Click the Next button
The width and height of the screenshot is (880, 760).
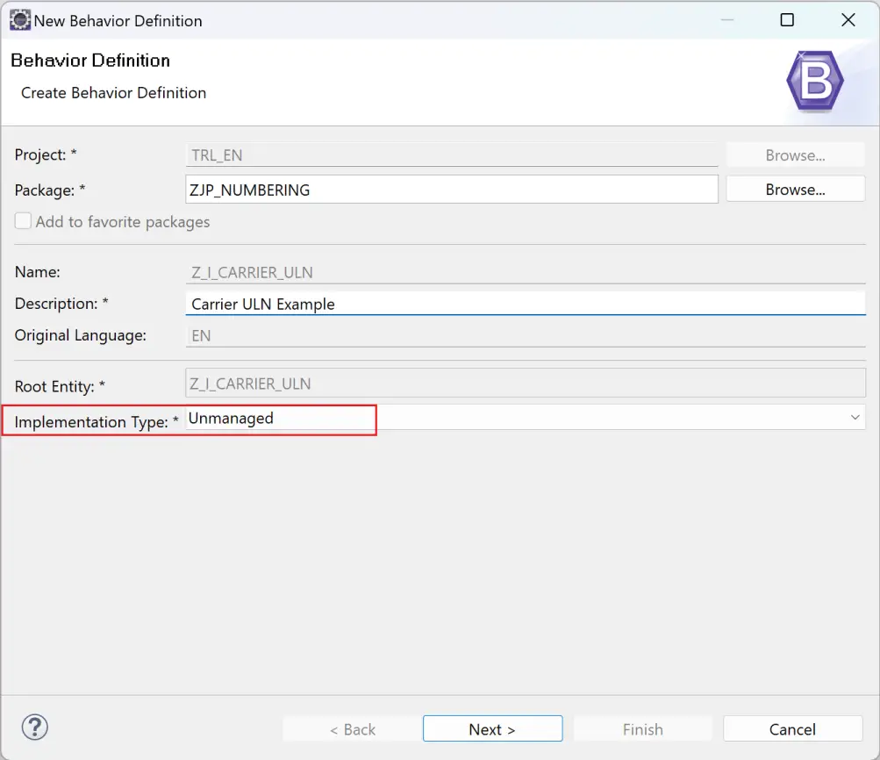492,728
